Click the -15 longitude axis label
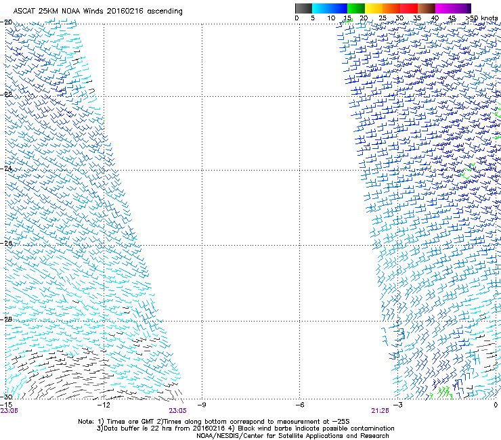 point(6,405)
